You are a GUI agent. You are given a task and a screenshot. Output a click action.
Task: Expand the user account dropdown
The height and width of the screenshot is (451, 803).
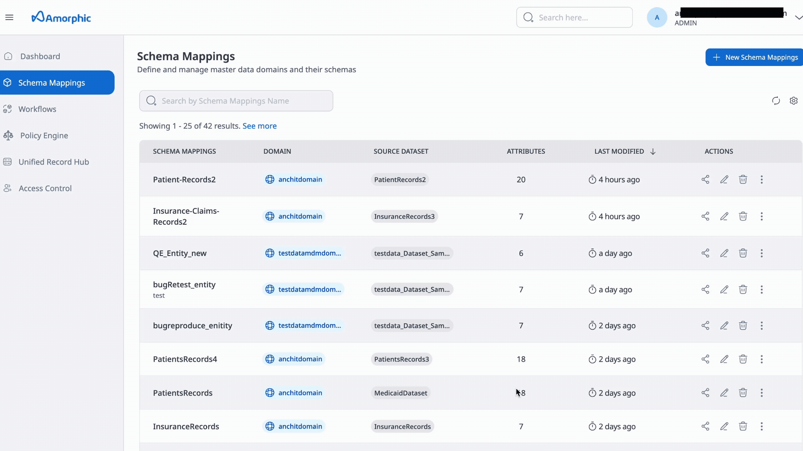pos(798,17)
